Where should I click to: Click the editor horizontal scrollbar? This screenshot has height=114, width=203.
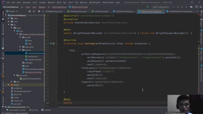113,107
